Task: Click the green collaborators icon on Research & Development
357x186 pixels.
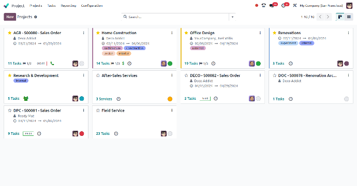Action: pyautogui.click(x=26, y=99)
